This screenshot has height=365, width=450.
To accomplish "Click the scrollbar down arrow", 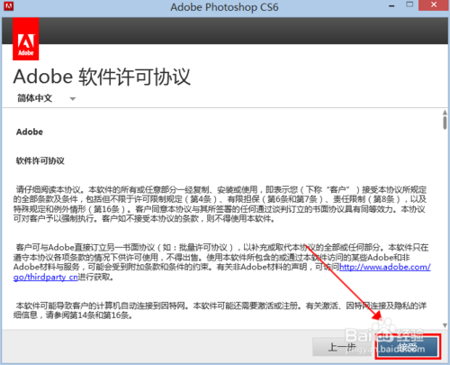I will [x=445, y=325].
